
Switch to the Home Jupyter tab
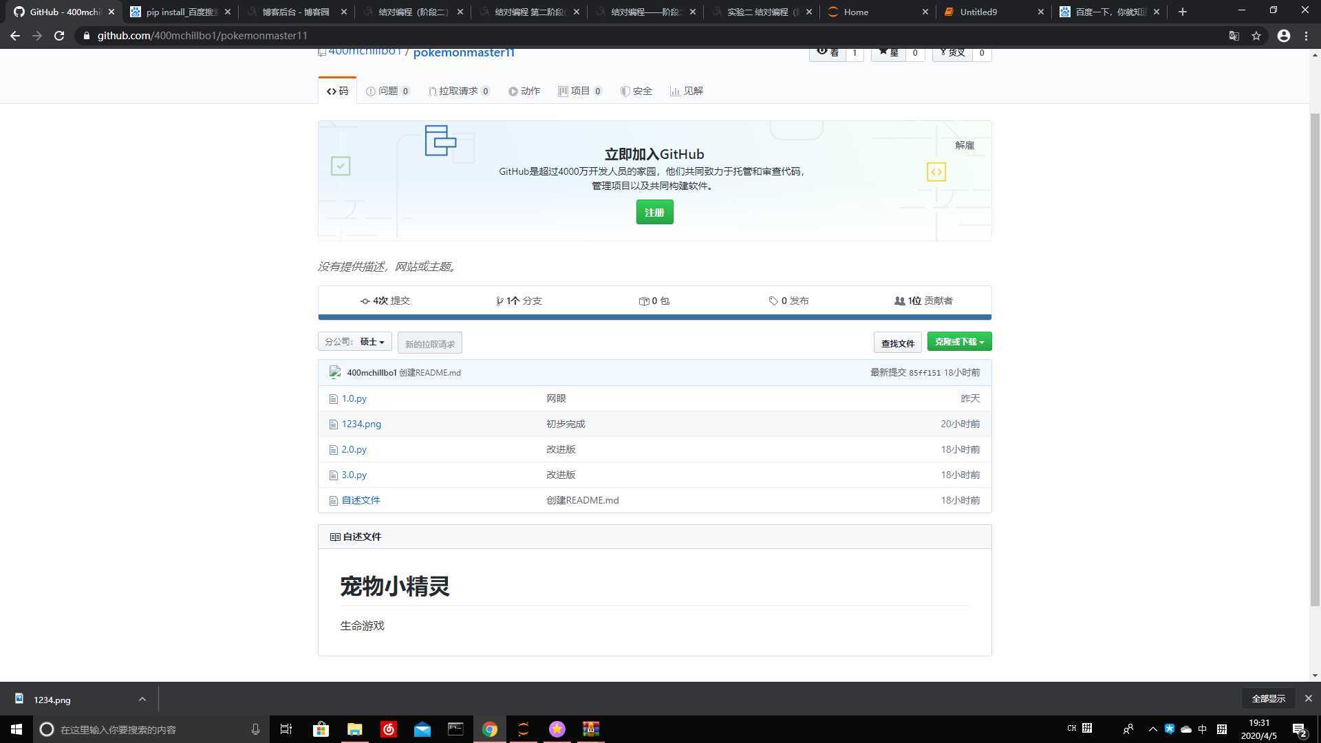pos(878,12)
